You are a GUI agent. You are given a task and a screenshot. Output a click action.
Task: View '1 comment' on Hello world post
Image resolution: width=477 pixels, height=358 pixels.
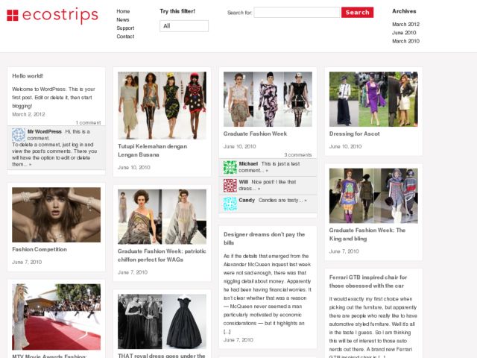pyautogui.click(x=88, y=122)
